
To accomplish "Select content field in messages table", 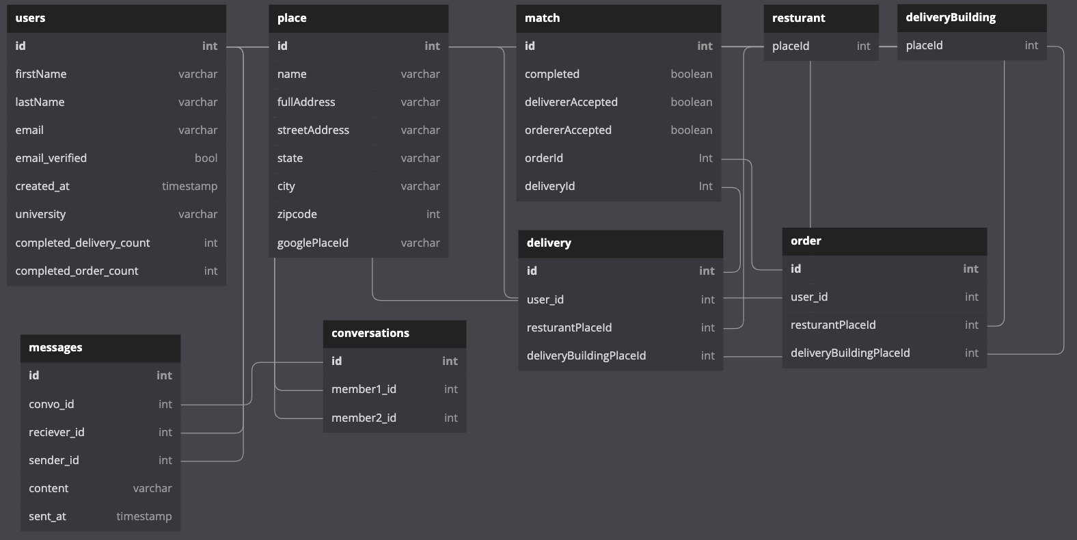I will [100, 488].
